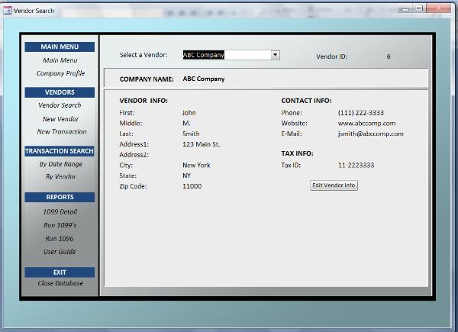Image resolution: width=458 pixels, height=332 pixels.
Task: Go to Vendor Search link
Action: pos(60,105)
